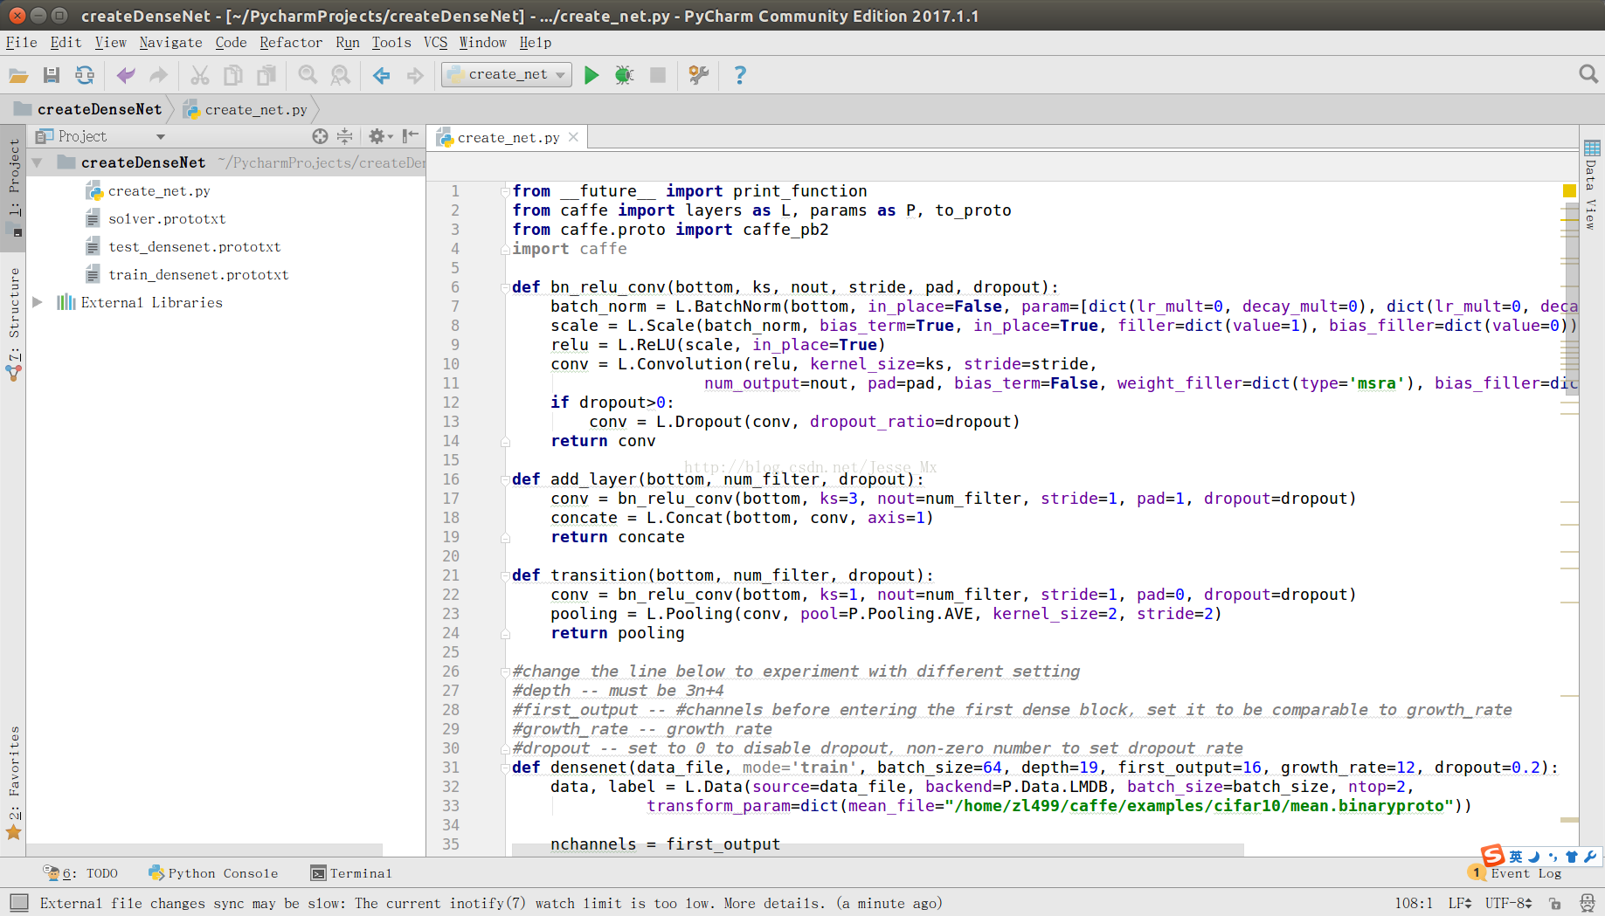Image resolution: width=1605 pixels, height=916 pixels.
Task: Click the Structure side tab
Action: [14, 323]
